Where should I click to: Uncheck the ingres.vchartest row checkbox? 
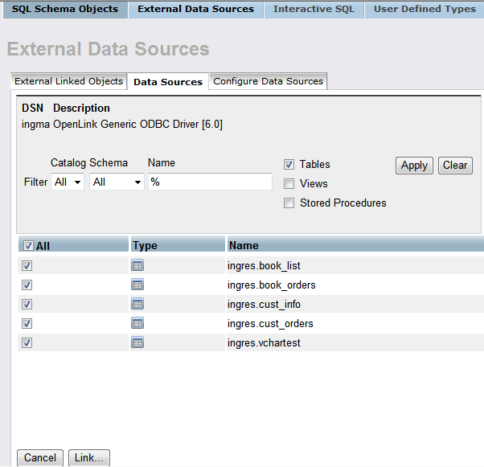[x=27, y=342]
